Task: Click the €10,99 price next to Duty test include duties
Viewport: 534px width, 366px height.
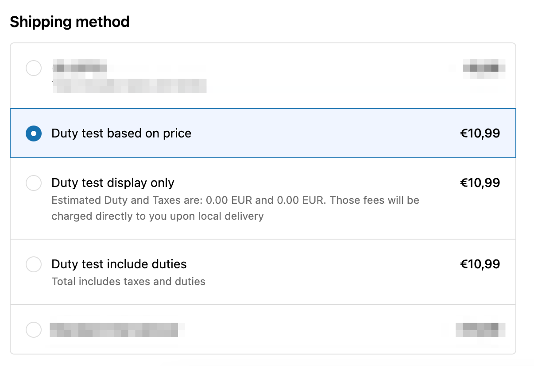Action: point(480,264)
